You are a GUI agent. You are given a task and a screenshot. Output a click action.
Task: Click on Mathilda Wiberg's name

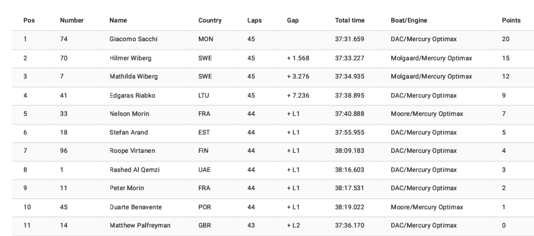pyautogui.click(x=133, y=76)
